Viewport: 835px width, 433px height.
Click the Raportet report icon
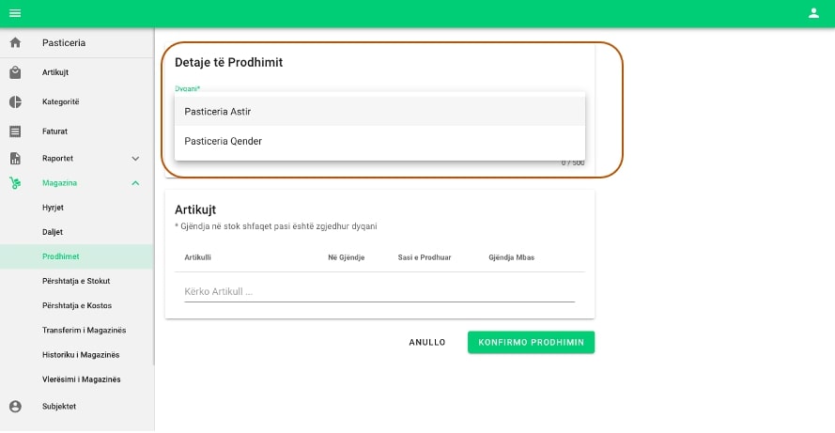(x=15, y=159)
